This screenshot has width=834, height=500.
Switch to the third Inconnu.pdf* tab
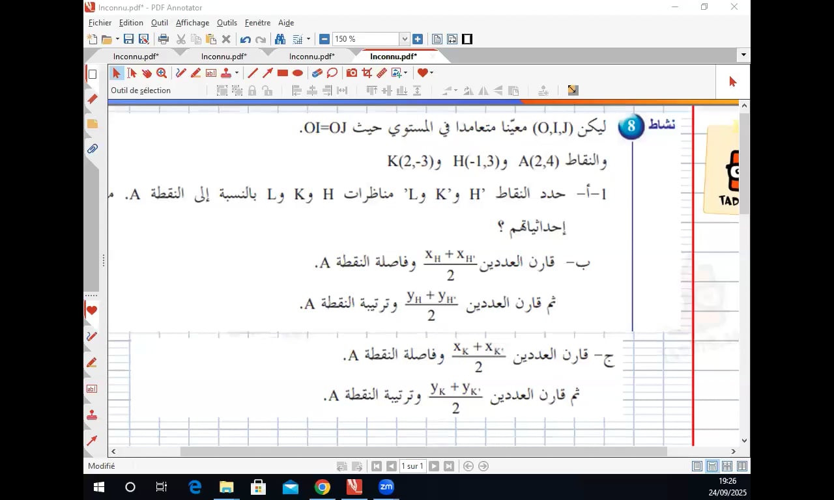point(312,57)
